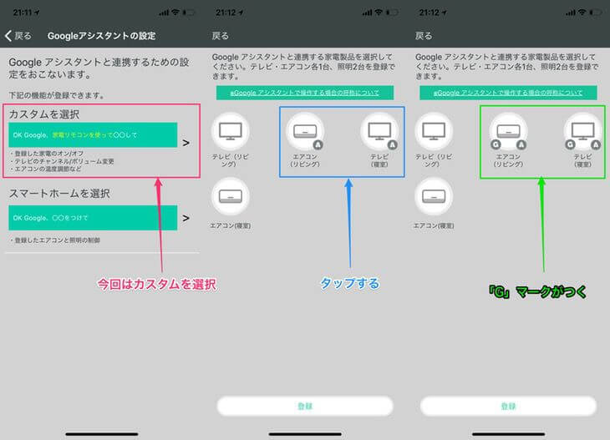Tap the 登録 button on the middle screen

[305, 406]
